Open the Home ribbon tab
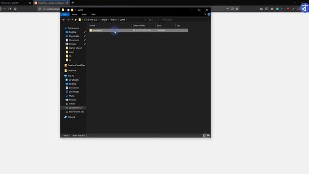Image resolution: width=309 pixels, height=174 pixels. click(74, 14)
